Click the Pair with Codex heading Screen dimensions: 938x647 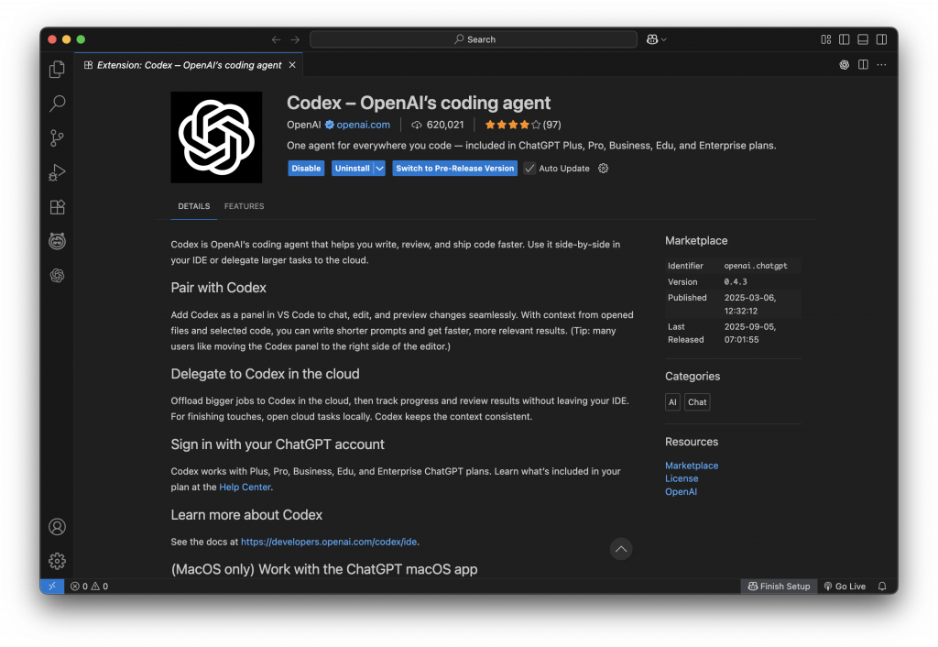tap(218, 288)
